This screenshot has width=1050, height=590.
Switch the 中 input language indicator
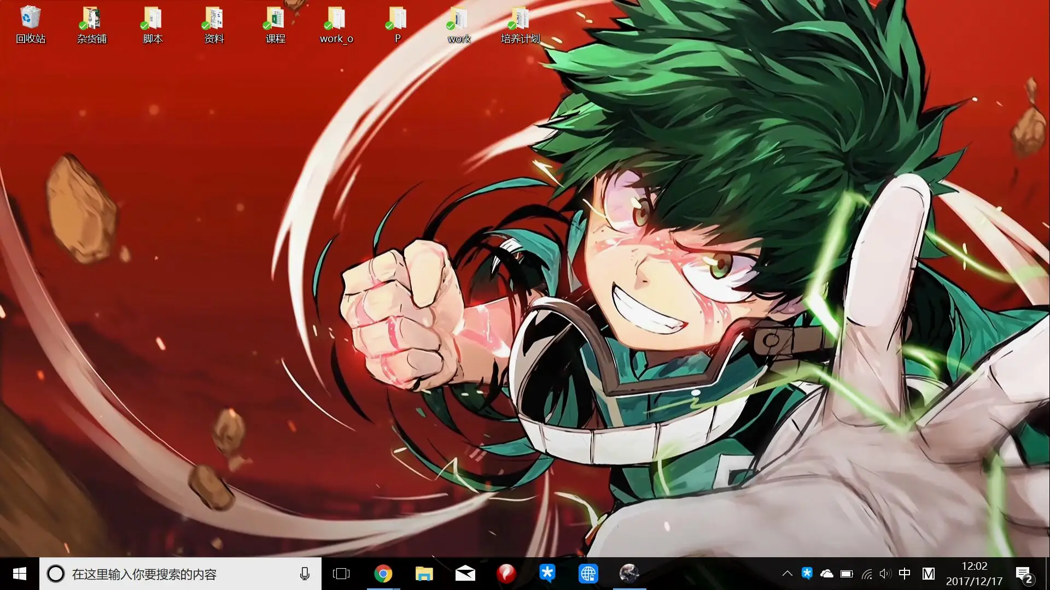click(x=905, y=574)
